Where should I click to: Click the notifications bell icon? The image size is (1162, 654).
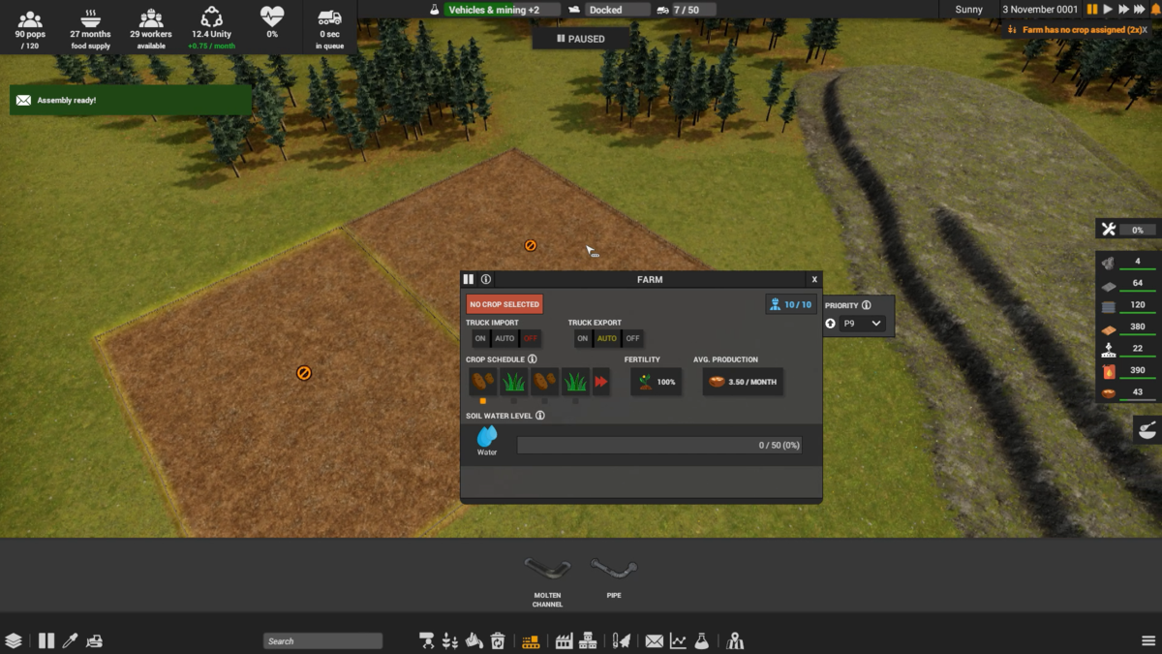click(1155, 10)
